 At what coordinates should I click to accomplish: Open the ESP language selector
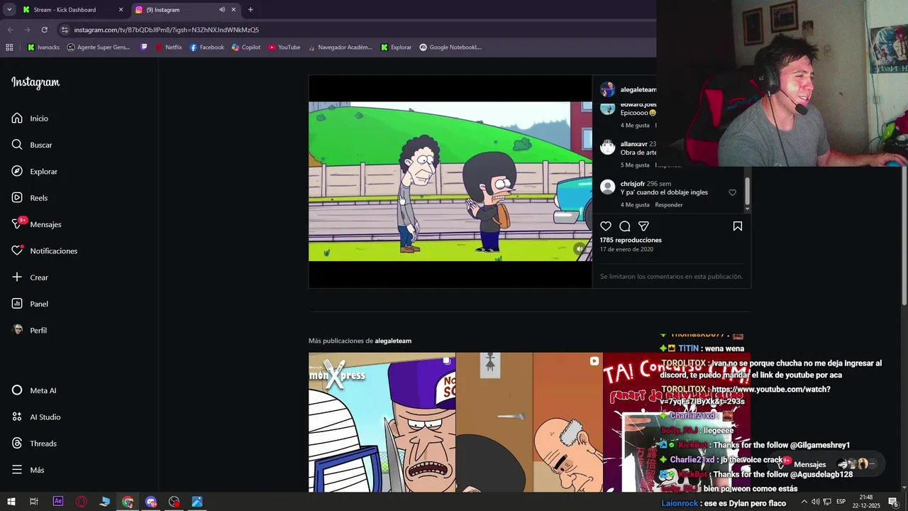[841, 502]
